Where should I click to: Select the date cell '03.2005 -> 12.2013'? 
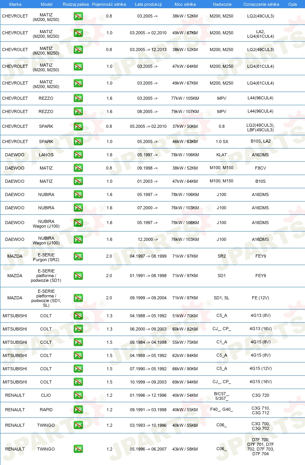(x=148, y=50)
